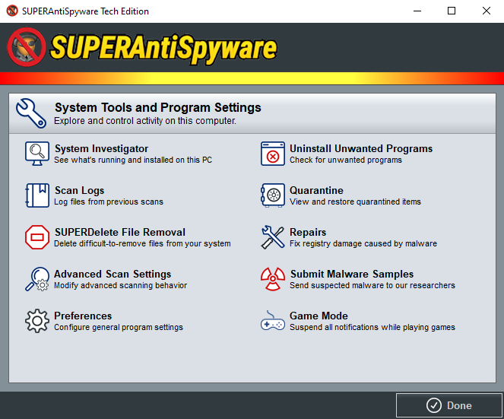The image size is (504, 419).
Task: Open Advanced Scan Settings magnifier-gear icon
Action: pyautogui.click(x=37, y=279)
